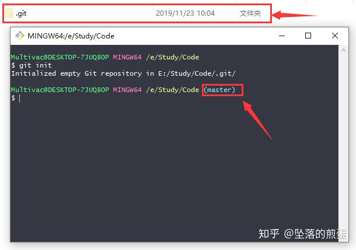356x250 pixels.
Task: Click the Git Bash logo icon in title bar
Action: pos(20,36)
